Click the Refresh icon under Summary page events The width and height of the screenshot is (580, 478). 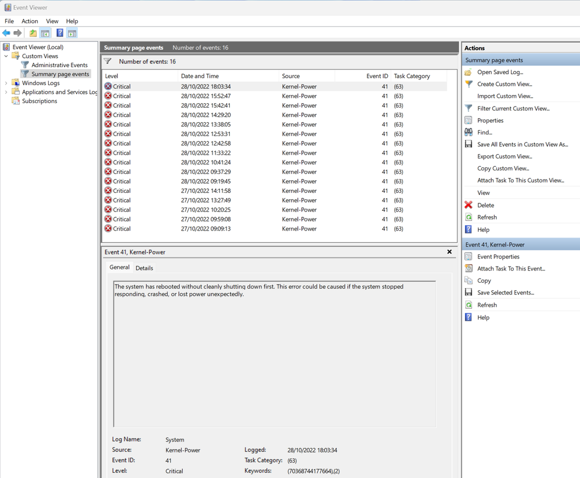[469, 217]
